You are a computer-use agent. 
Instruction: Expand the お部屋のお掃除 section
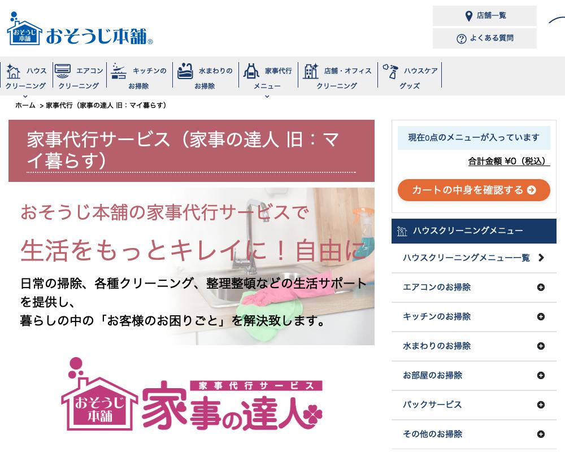(x=540, y=375)
